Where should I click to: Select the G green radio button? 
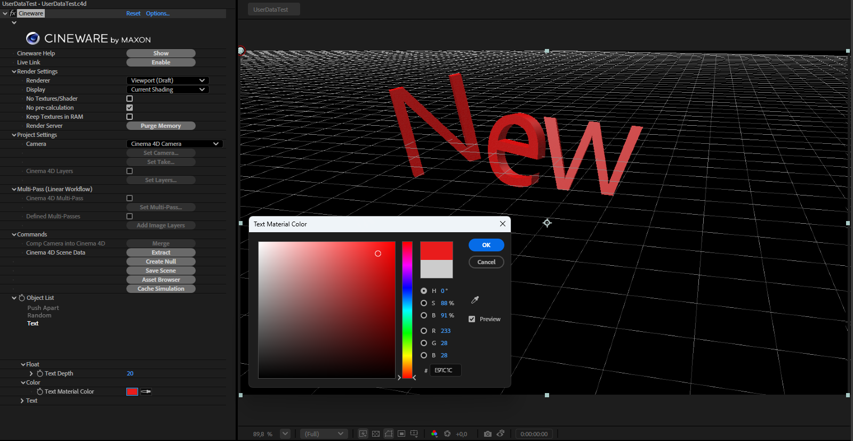click(424, 343)
